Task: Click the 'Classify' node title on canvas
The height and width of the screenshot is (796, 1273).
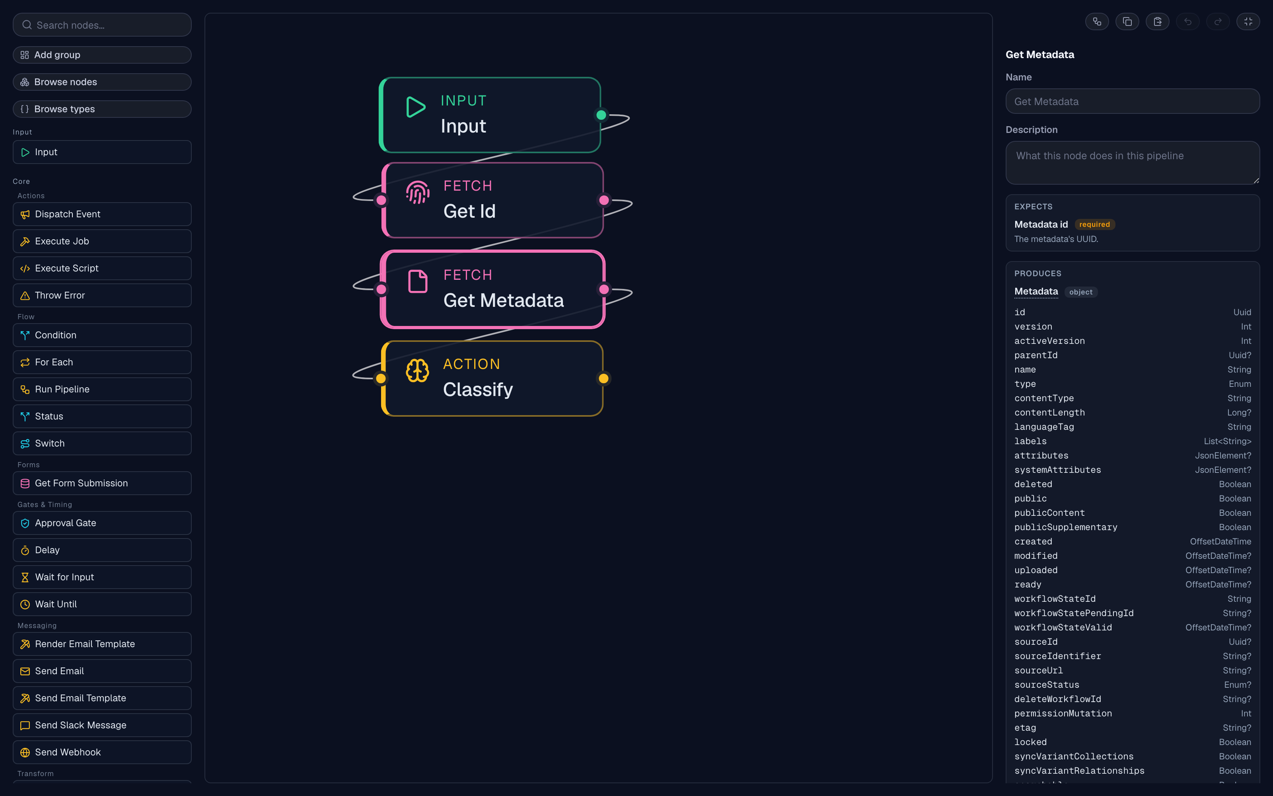Action: coord(478,390)
